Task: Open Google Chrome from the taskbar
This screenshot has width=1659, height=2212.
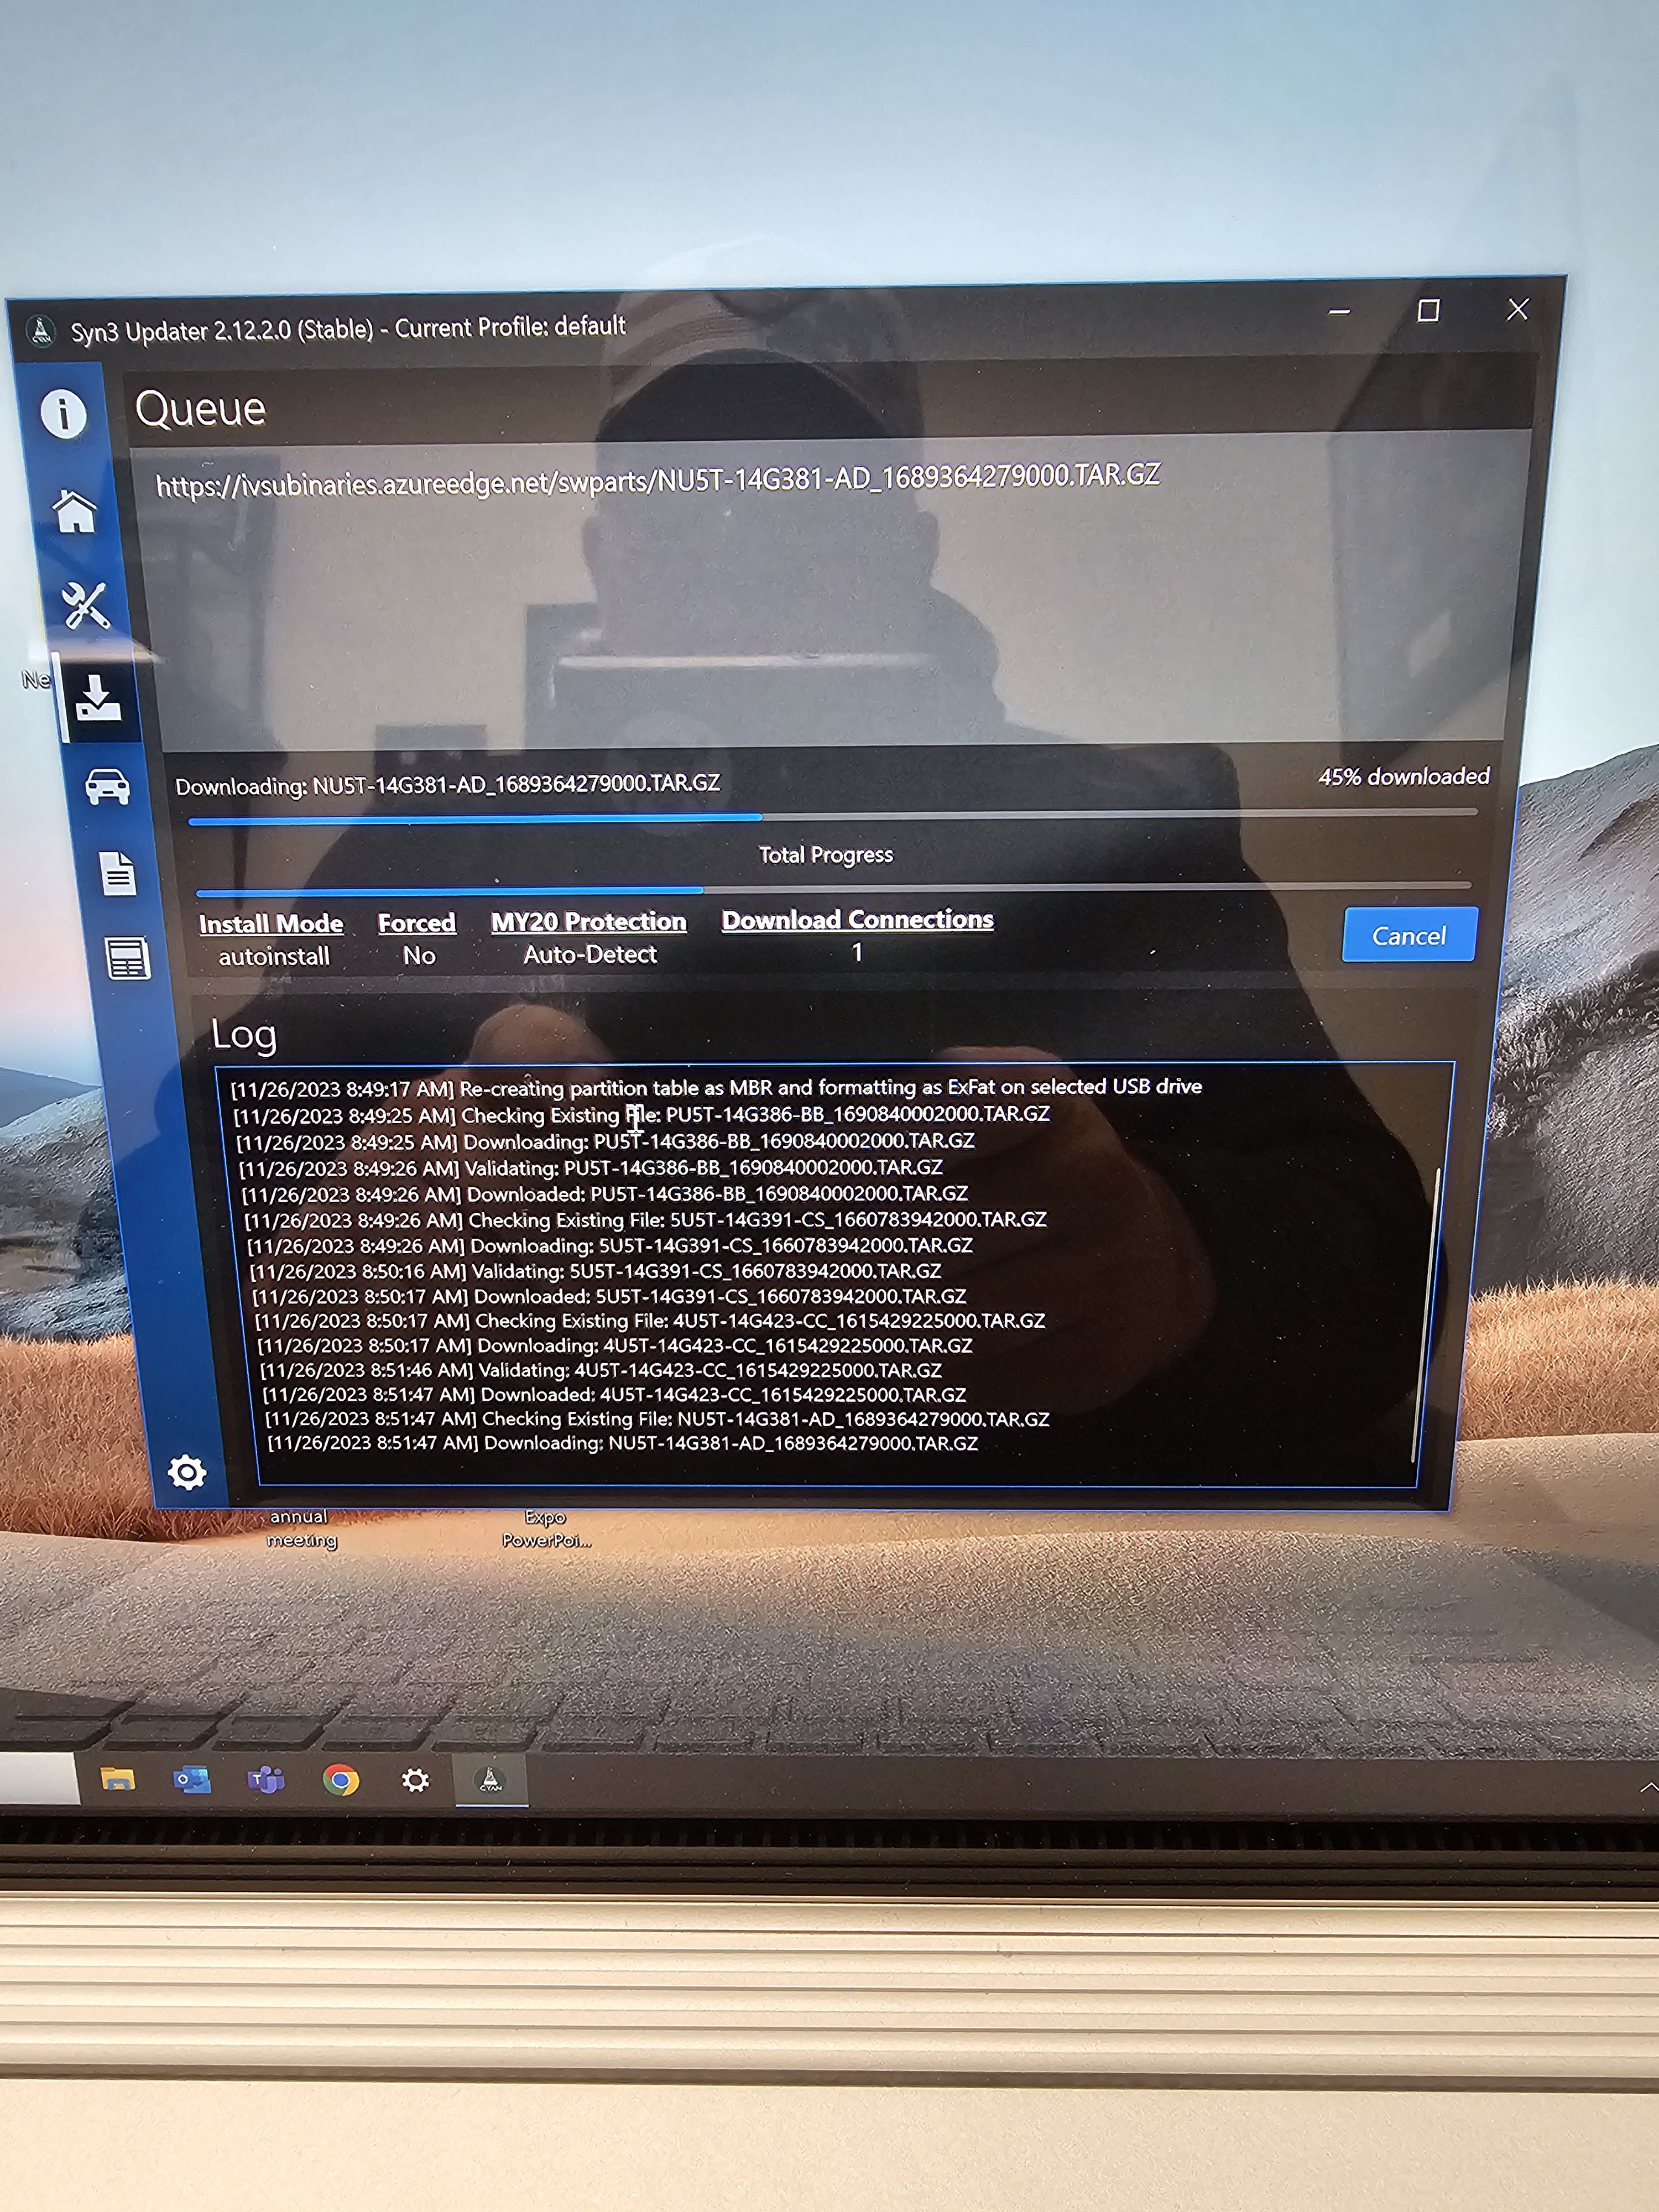Action: [x=340, y=1780]
